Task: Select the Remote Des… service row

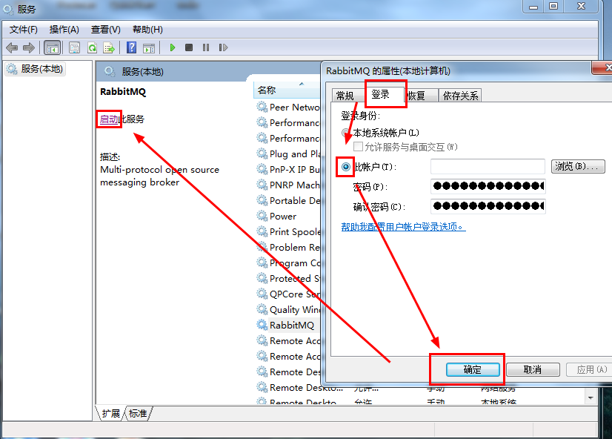Action: [x=288, y=372]
